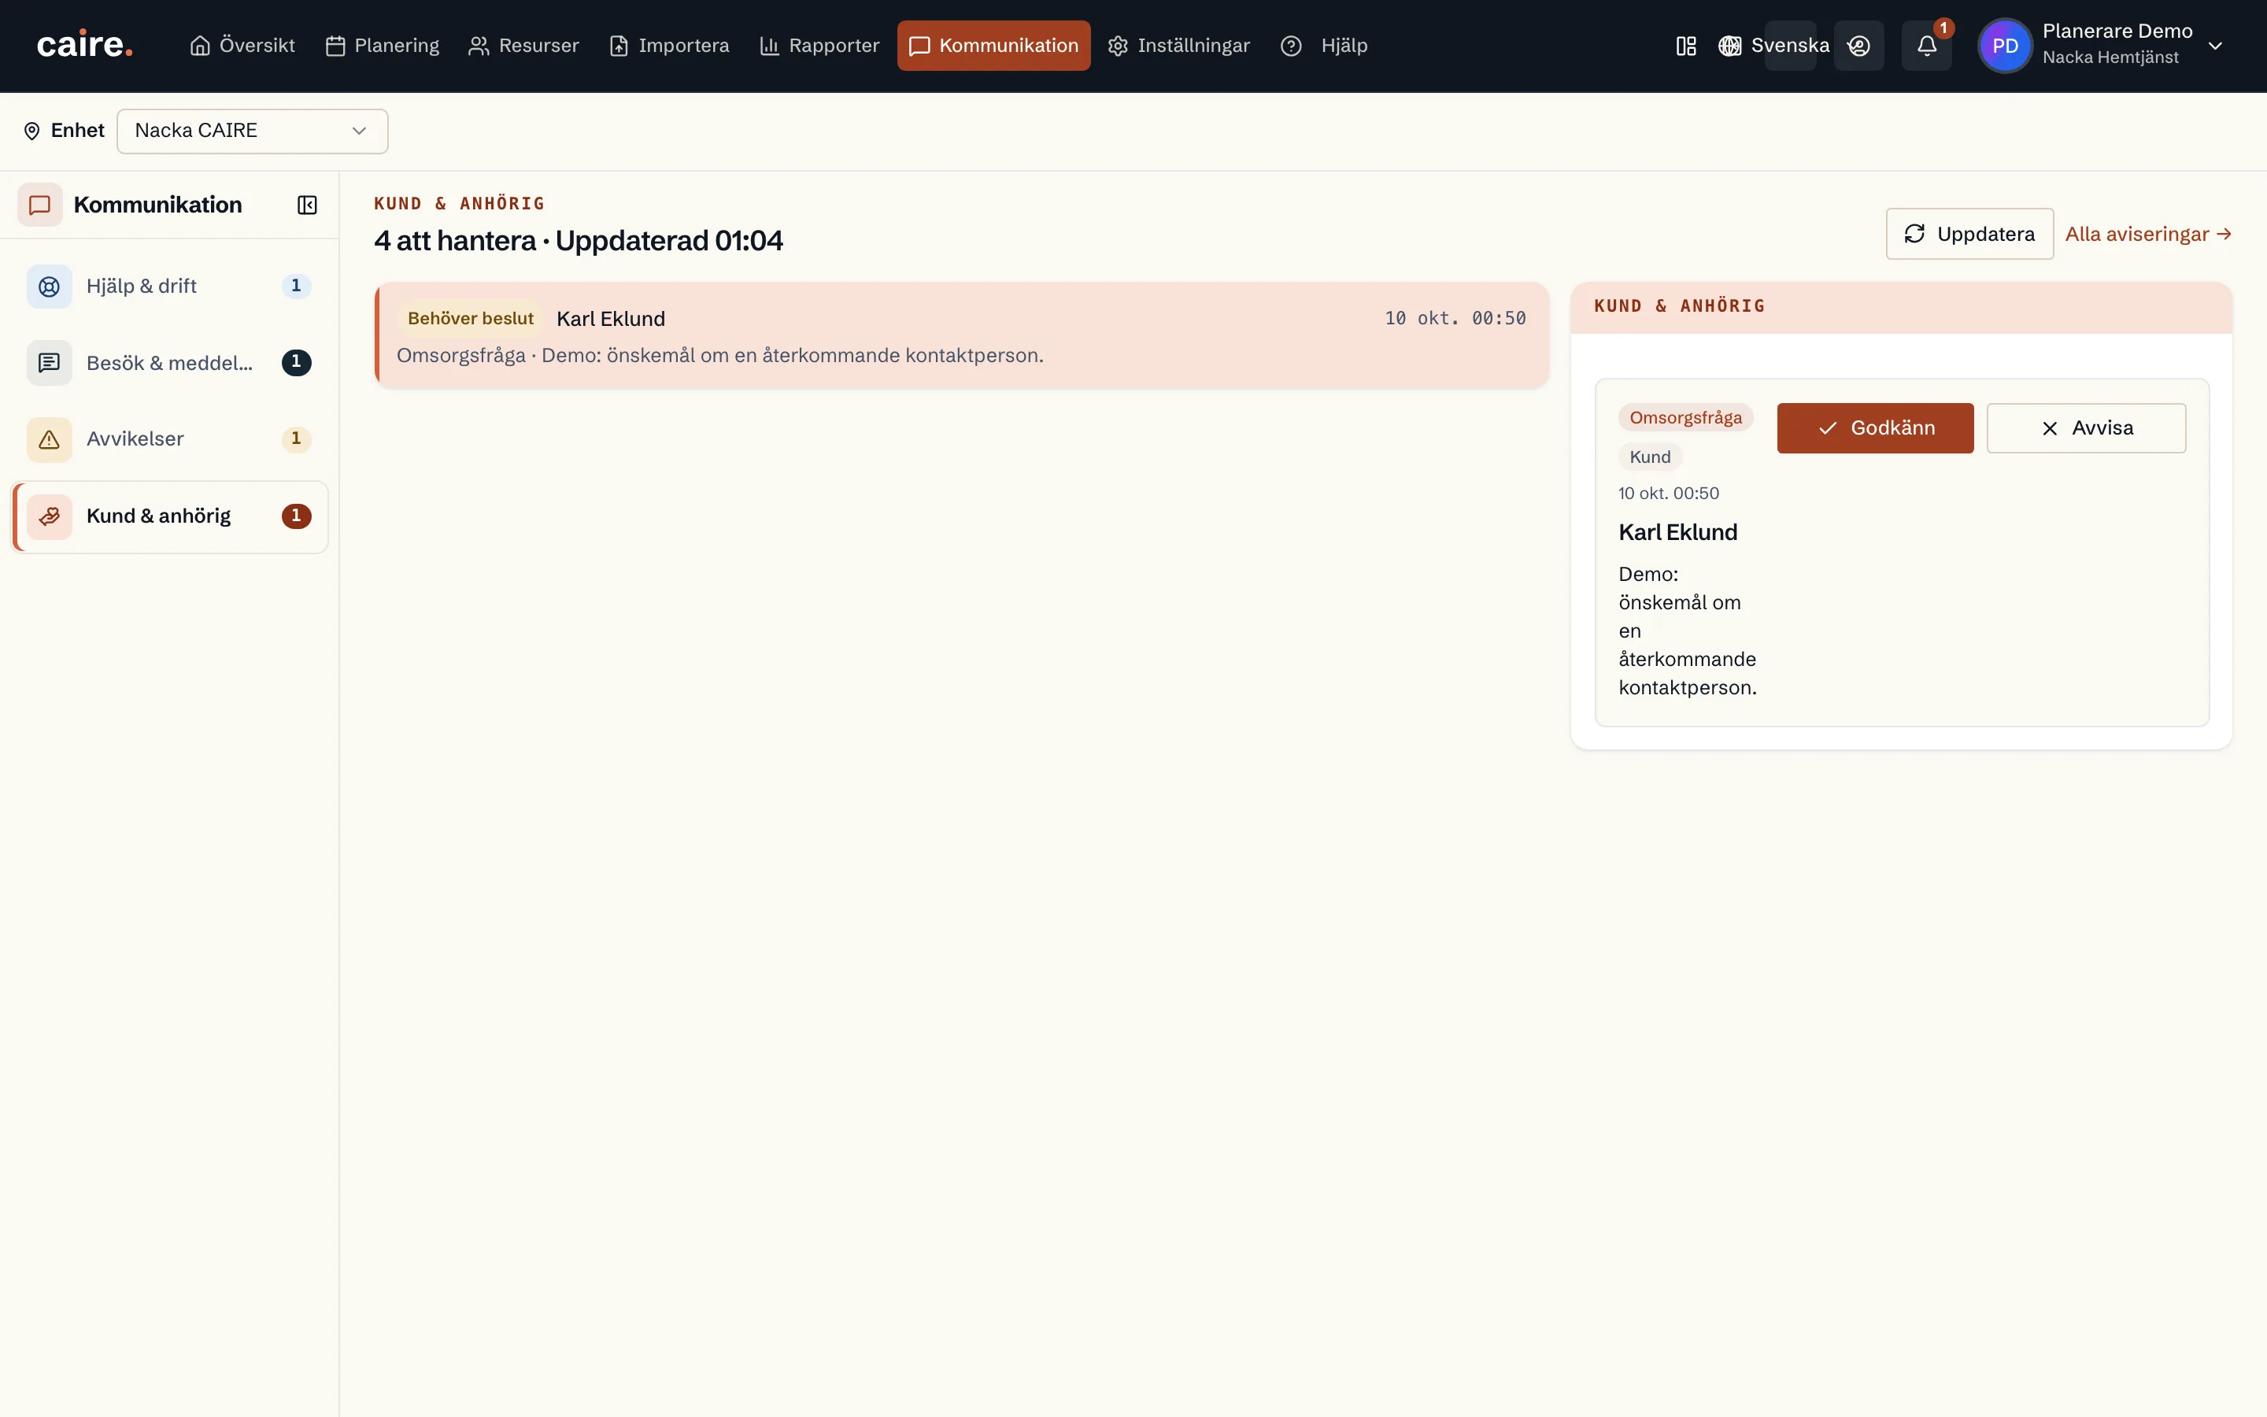This screenshot has height=1417, width=2267.
Task: Navigate to Rapporter
Action: click(819, 45)
